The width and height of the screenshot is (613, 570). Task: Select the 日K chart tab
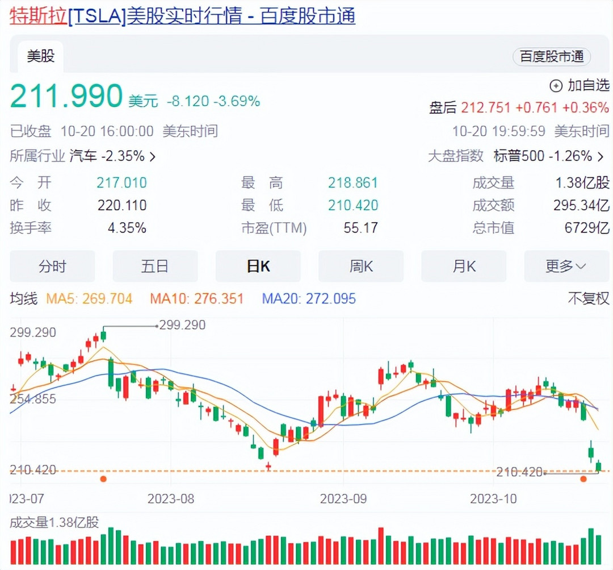[x=258, y=266]
